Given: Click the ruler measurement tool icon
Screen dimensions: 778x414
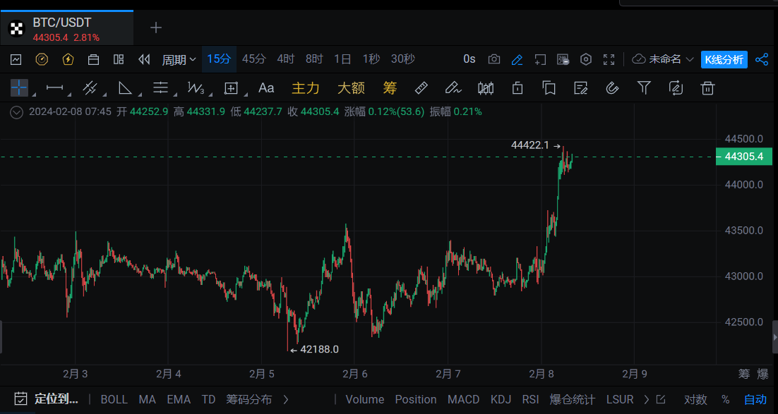Looking at the screenshot, I should tap(421, 88).
